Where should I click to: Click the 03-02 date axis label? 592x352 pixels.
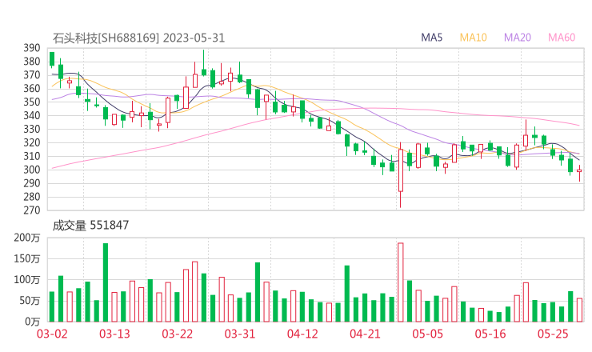52,334
